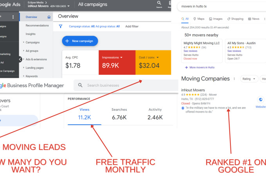Switch to the Searches performance tab
The image size is (266, 180).
tap(119, 114)
